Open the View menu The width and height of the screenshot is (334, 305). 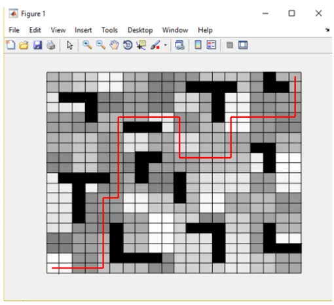pyautogui.click(x=58, y=30)
